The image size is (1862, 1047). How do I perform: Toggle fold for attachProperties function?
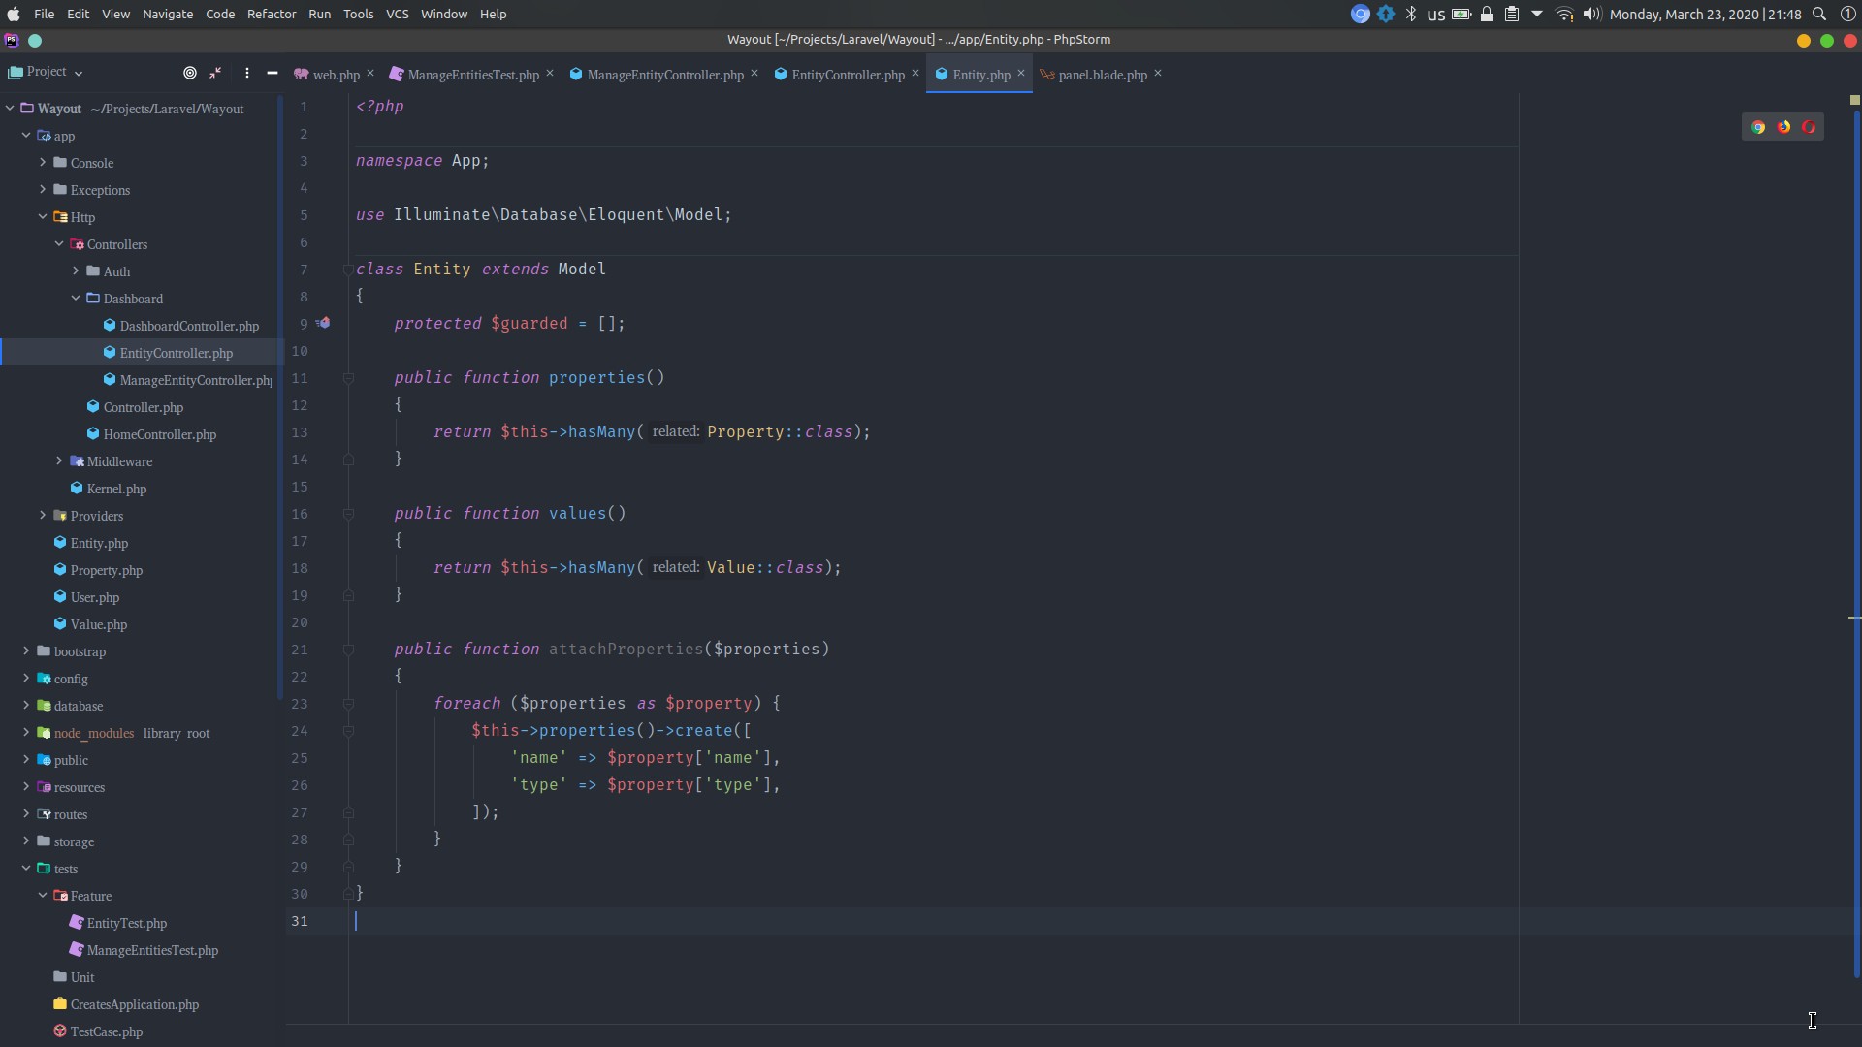coord(348,650)
